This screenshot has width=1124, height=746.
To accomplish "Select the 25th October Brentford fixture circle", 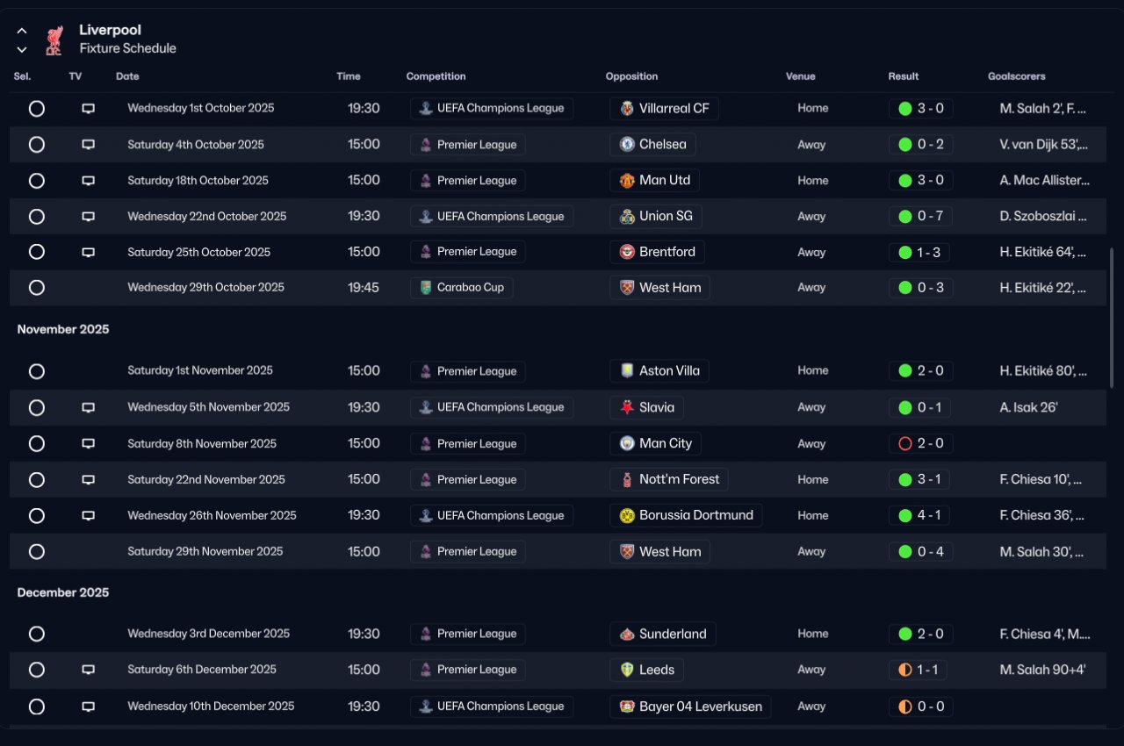I will 36,252.
